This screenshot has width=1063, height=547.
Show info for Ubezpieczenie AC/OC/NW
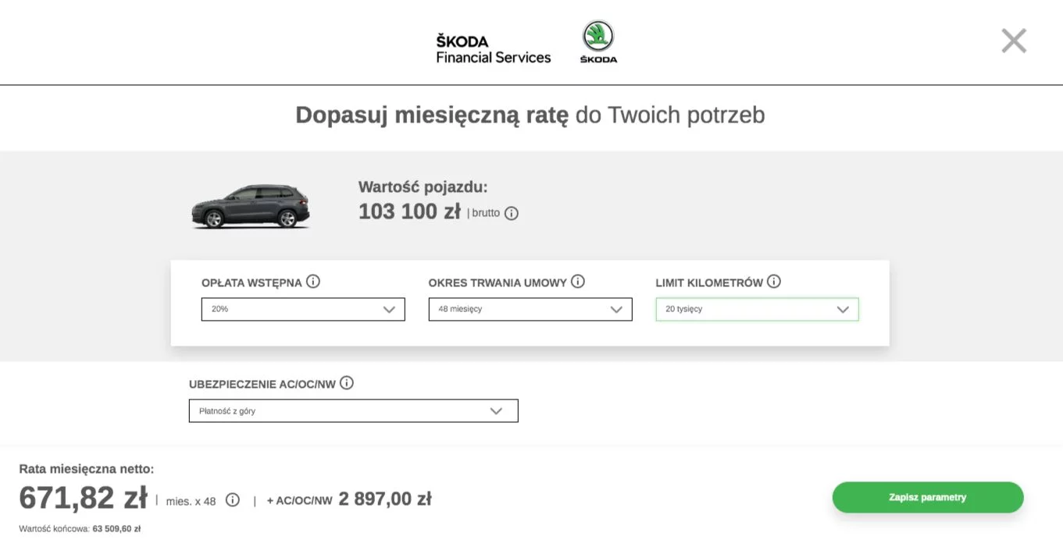(346, 383)
